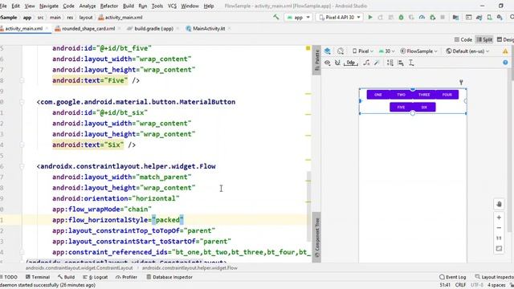Screen dimensions: 514x289
Task: Click the layout breadcrumb in navigation bar
Action: click(86, 18)
